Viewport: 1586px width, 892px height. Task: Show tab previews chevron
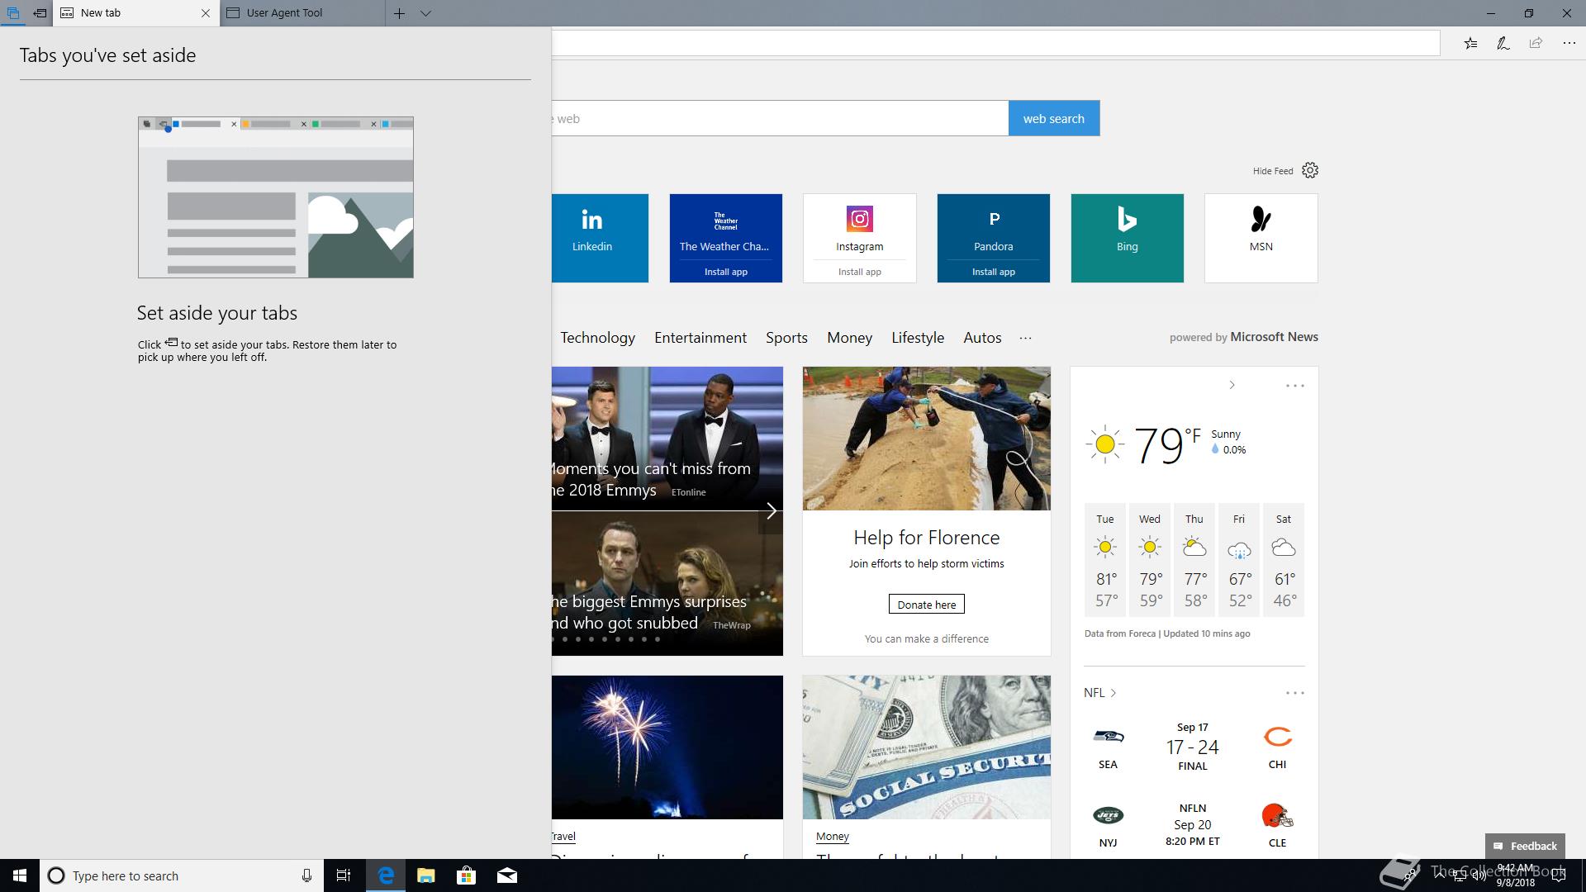click(425, 13)
